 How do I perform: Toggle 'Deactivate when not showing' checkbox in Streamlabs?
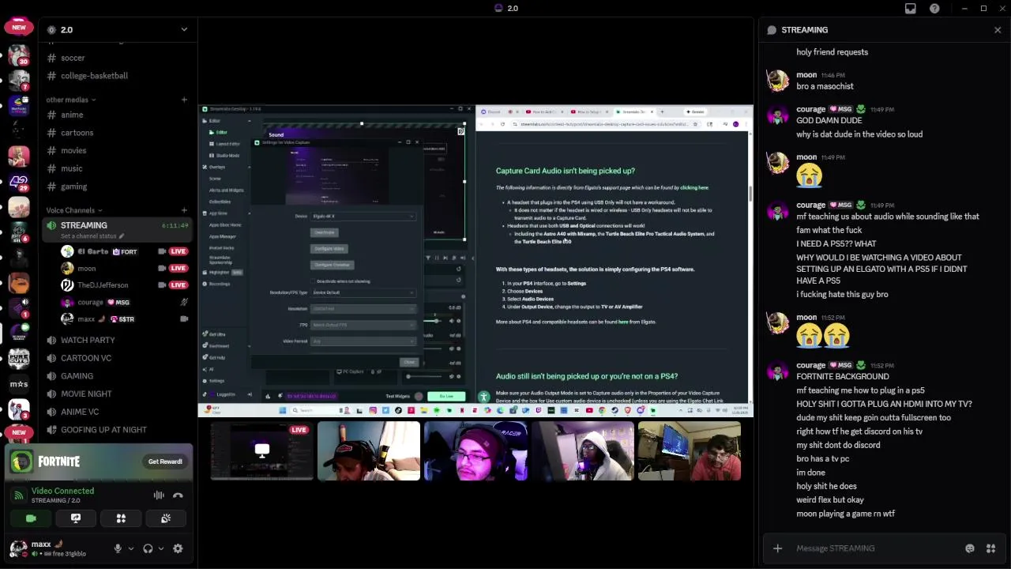point(313,281)
